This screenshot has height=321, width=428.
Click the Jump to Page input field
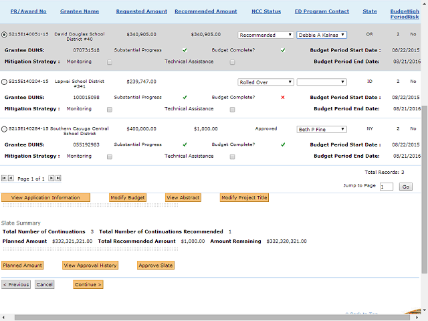387,187
